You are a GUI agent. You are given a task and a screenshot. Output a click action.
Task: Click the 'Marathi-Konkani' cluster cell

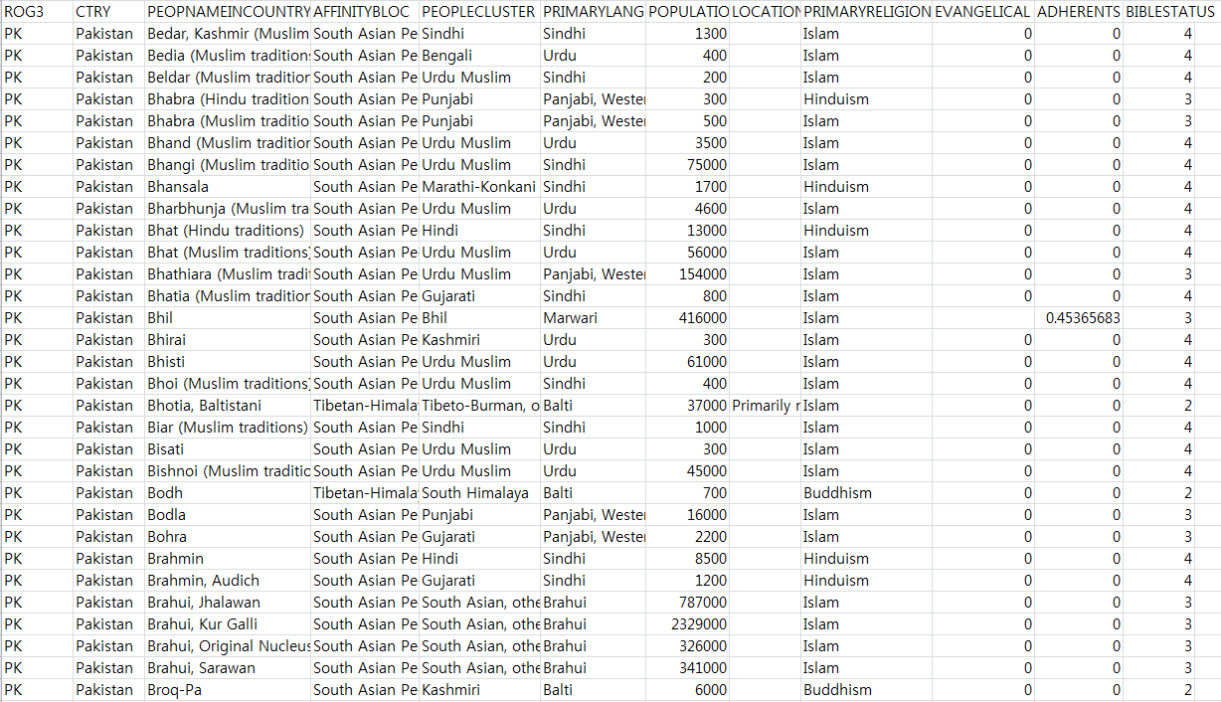[479, 187]
